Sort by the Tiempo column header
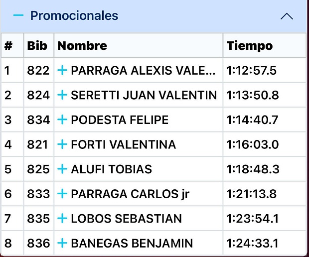Screen dimensions: 309x257 (250, 46)
